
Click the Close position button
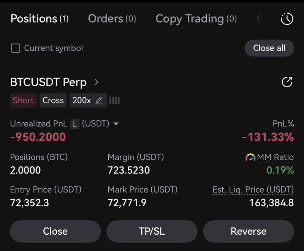click(55, 231)
